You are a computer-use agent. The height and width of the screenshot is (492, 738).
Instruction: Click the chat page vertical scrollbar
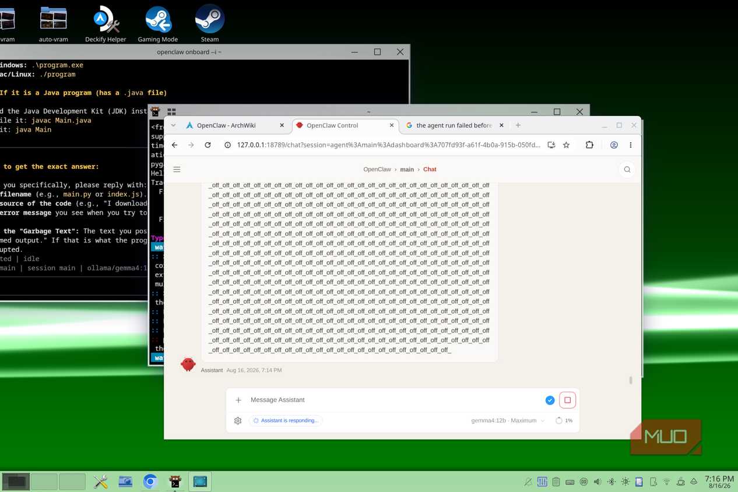pos(630,380)
